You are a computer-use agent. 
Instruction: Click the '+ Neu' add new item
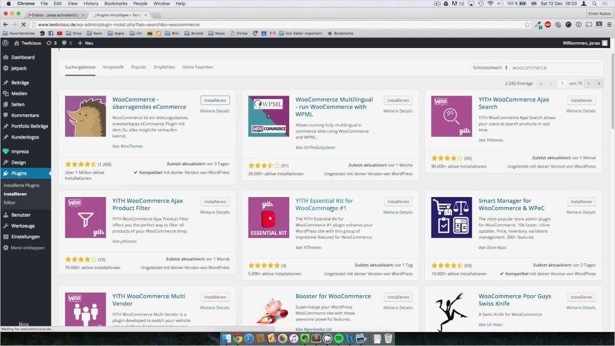[86, 43]
